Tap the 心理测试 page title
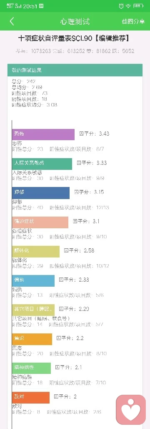Viewport: 150px width, 429px height. point(75,22)
